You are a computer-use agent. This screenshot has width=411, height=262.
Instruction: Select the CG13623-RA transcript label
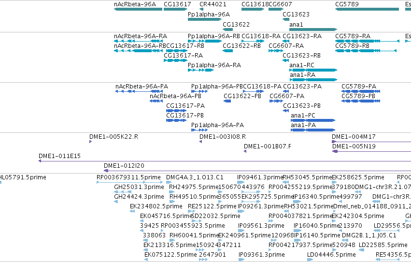point(302,36)
